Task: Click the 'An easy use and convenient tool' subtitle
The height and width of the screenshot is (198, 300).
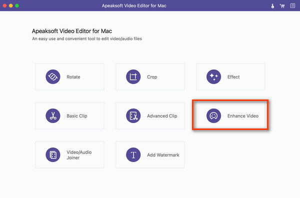Action: 87,38
